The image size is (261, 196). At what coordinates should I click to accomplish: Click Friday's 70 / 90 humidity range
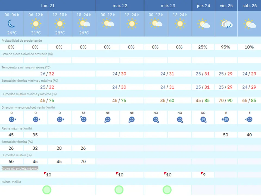[x=226, y=100]
